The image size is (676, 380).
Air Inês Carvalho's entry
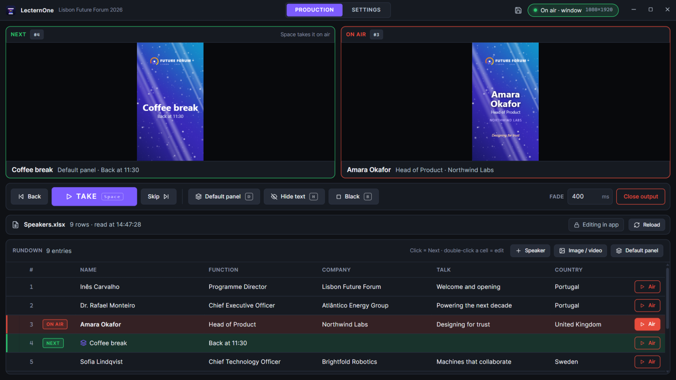point(647,287)
